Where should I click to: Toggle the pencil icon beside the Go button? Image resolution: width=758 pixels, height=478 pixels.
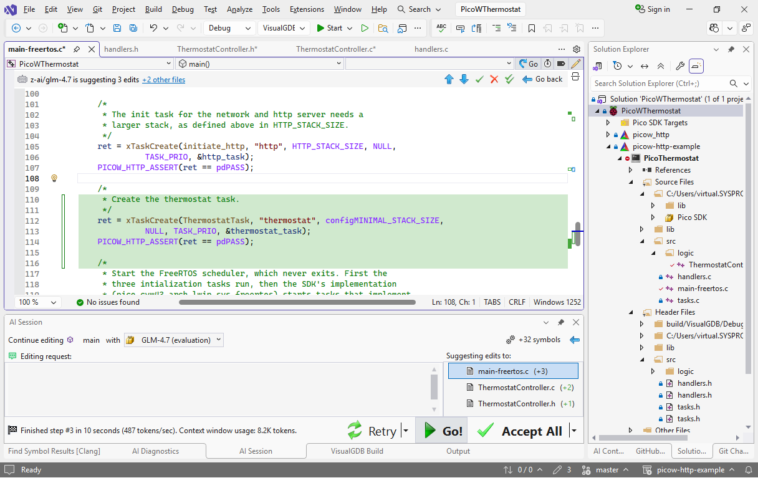[576, 64]
